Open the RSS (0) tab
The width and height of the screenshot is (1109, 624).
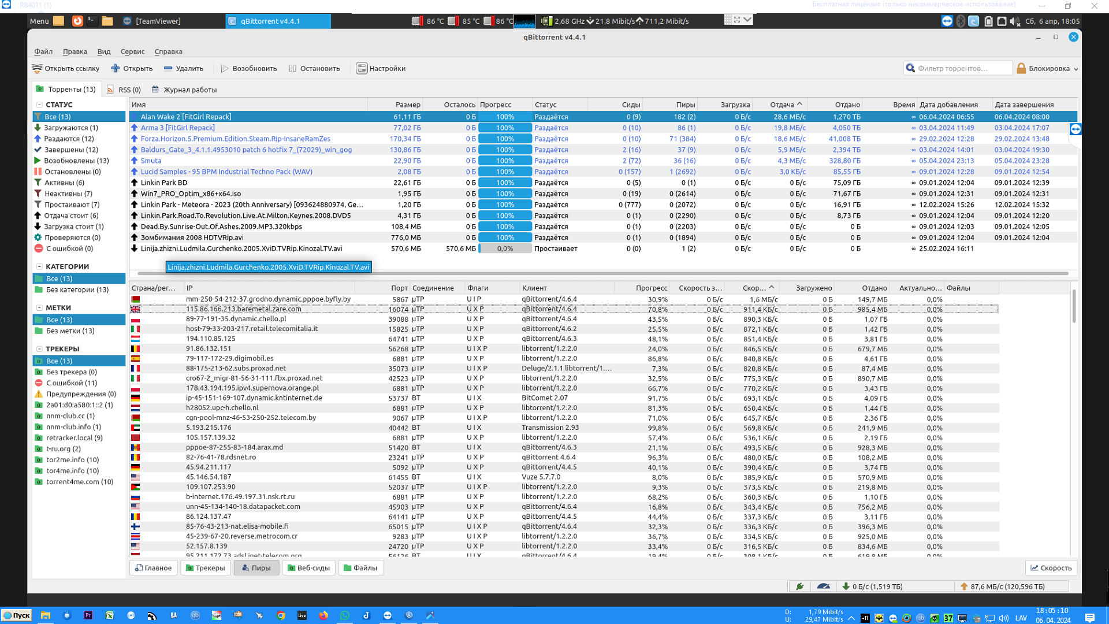(x=124, y=90)
